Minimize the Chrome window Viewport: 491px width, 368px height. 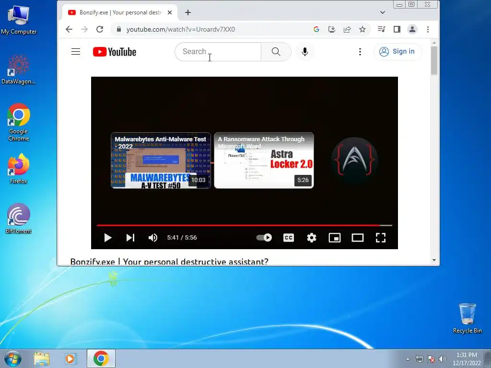[399, 4]
